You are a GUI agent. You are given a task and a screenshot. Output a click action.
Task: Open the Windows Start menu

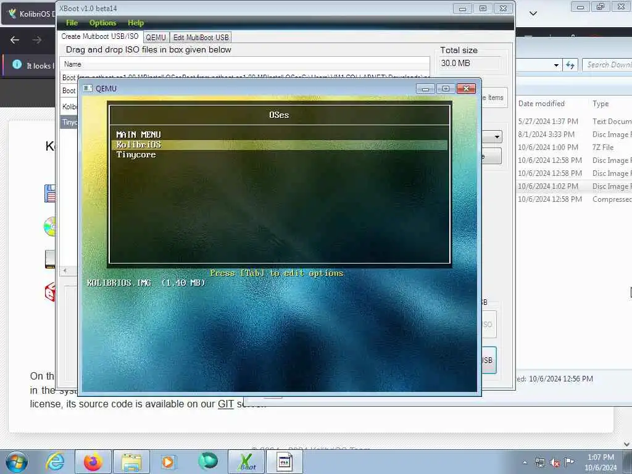tap(17, 462)
